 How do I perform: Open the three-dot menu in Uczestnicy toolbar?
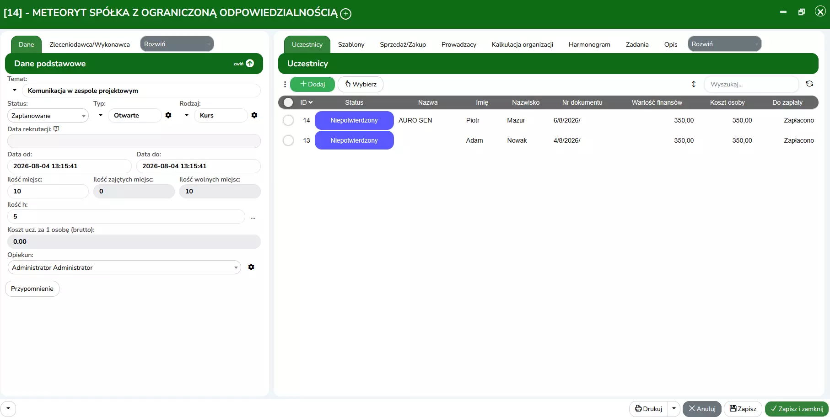285,84
